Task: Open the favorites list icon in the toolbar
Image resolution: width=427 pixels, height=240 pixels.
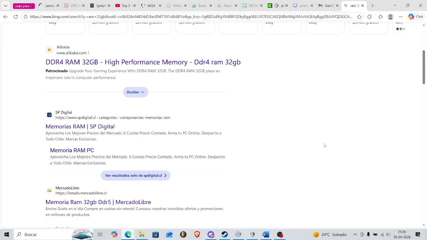Action: click(x=381, y=17)
